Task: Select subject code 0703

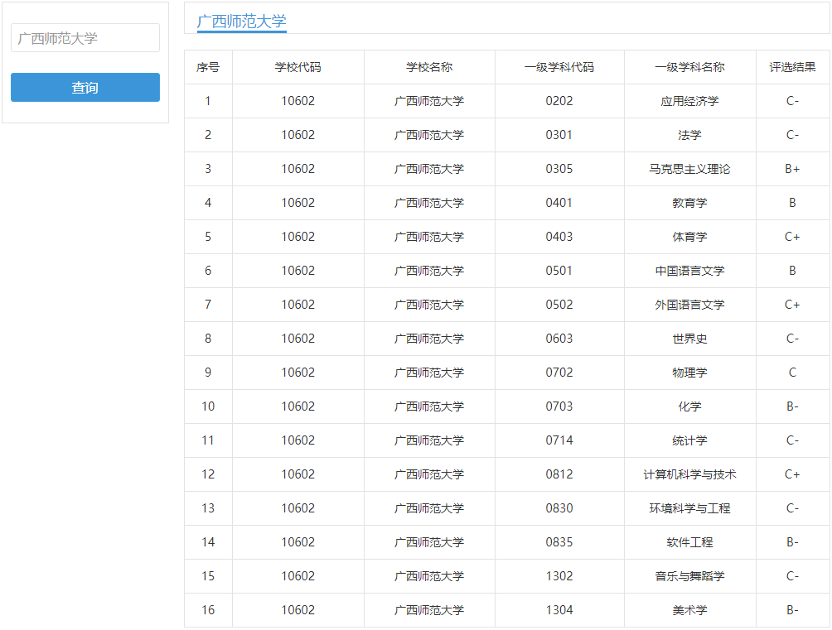Action: point(559,406)
